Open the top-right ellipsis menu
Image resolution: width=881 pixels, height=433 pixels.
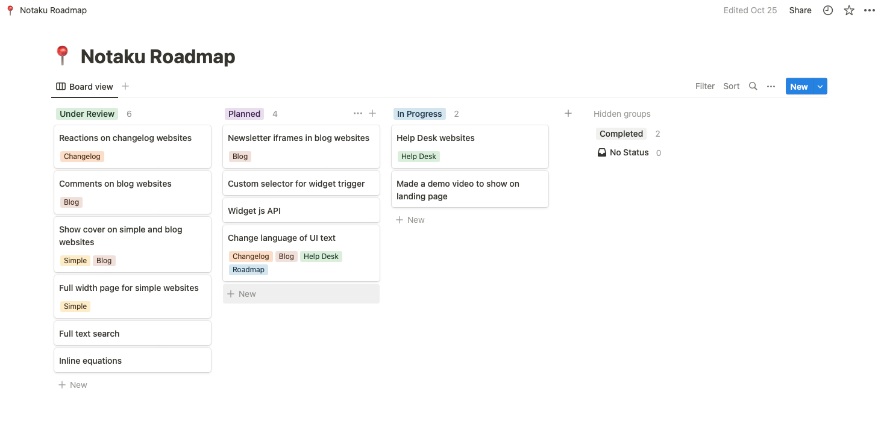pyautogui.click(x=870, y=10)
